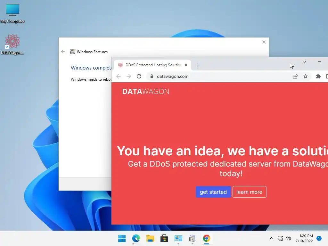Click the You have an idea headline
The height and width of the screenshot is (246, 328).
click(x=222, y=151)
